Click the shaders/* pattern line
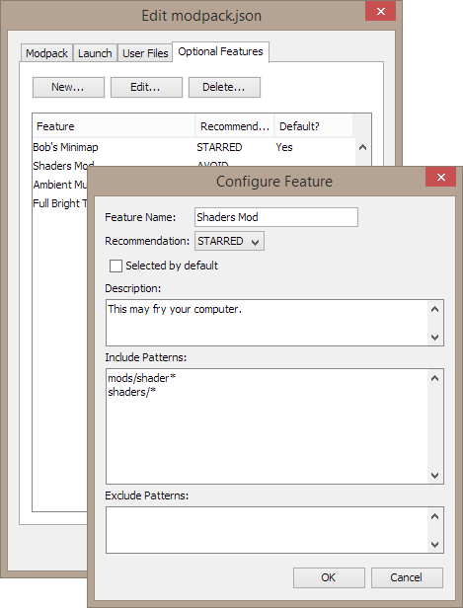The image size is (463, 608). [x=132, y=392]
